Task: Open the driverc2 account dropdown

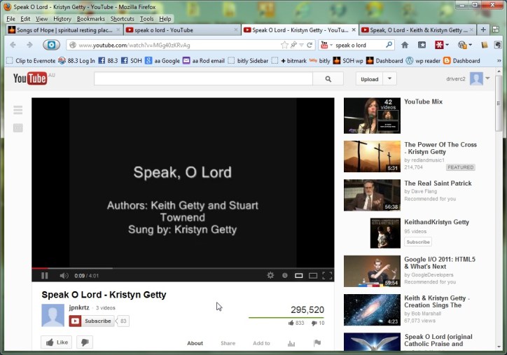Action: (x=489, y=79)
